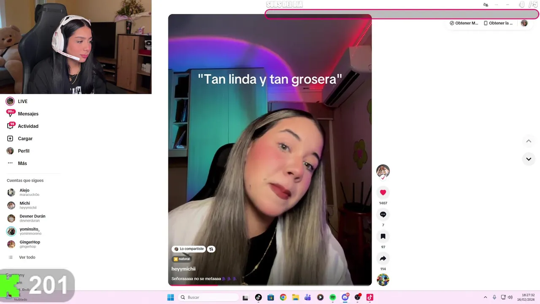The image size is (540, 304).
Task: Bookmark the video to favorites
Action: [x=383, y=236]
